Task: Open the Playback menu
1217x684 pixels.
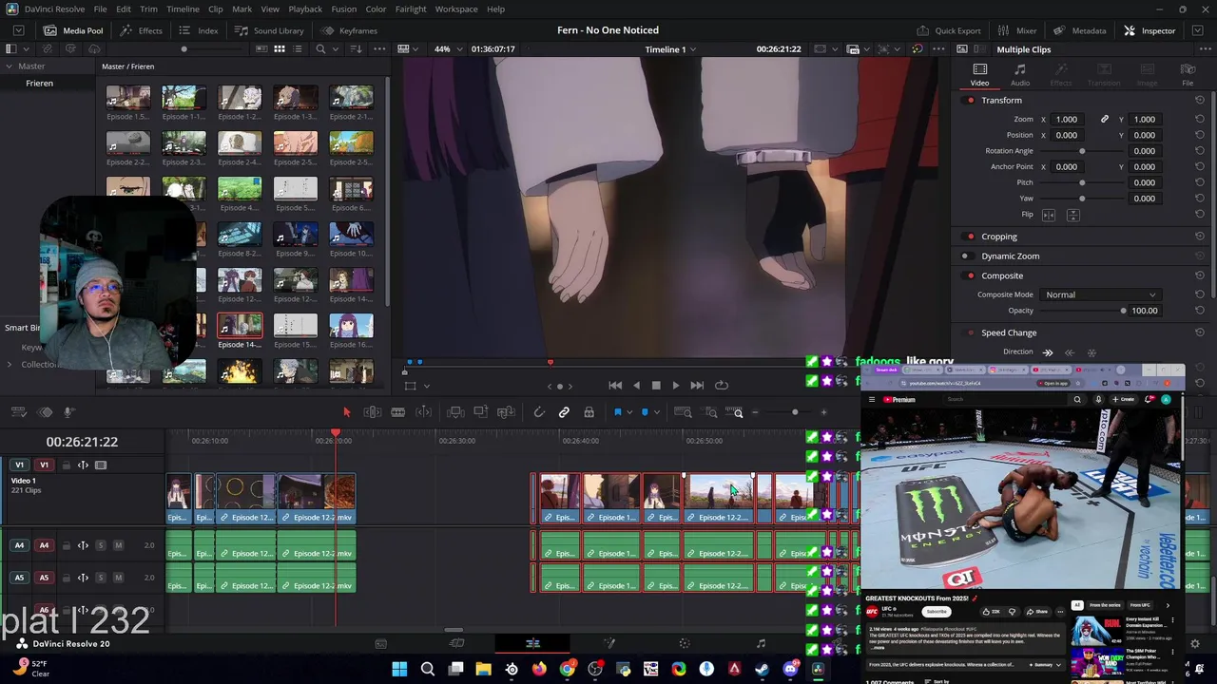Action: pyautogui.click(x=305, y=9)
